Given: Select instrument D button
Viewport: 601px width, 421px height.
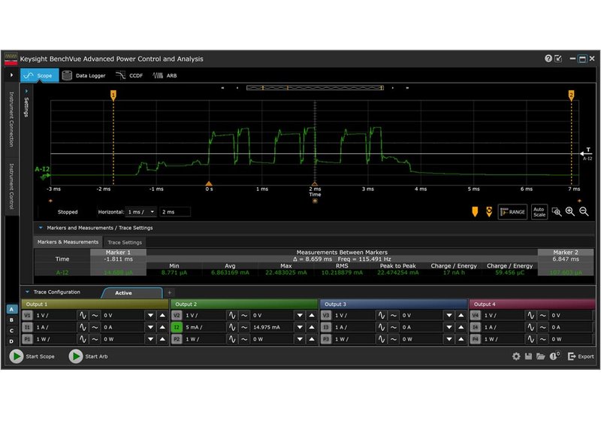Looking at the screenshot, I should tap(11, 341).
